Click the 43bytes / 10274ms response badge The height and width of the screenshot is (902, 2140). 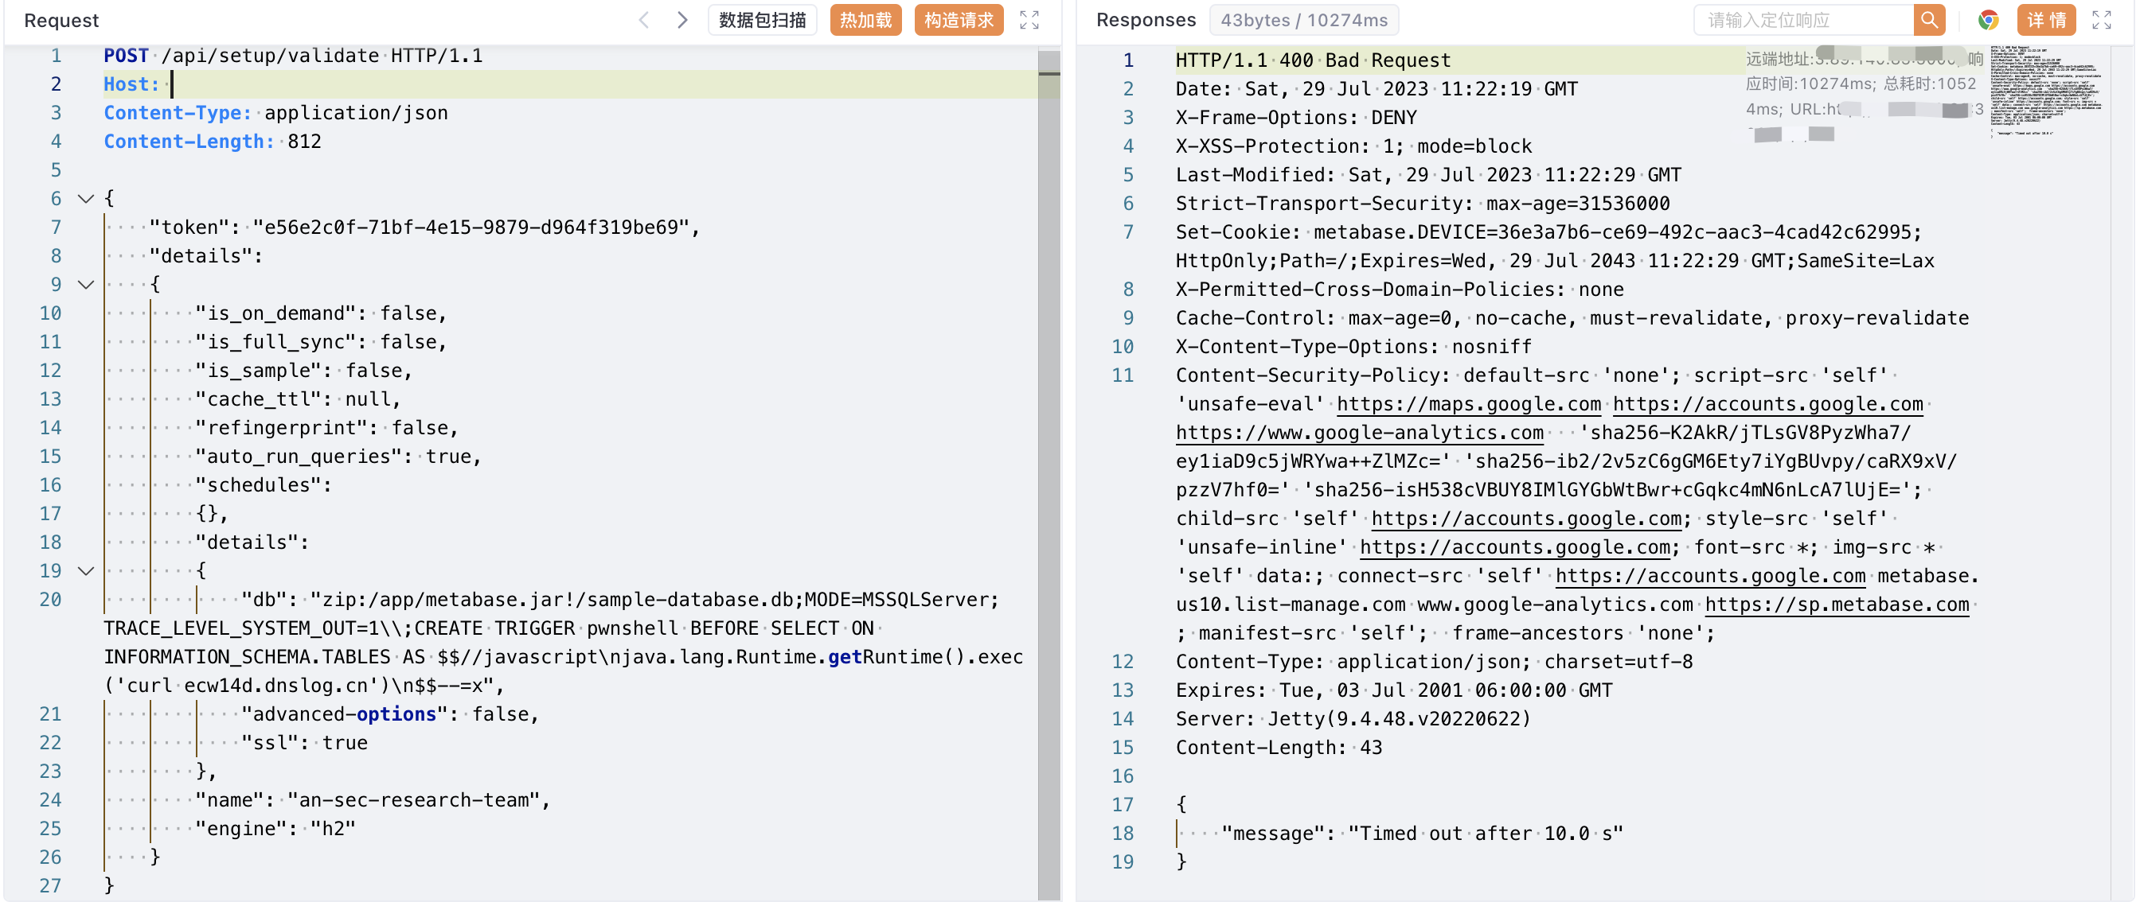point(1302,20)
